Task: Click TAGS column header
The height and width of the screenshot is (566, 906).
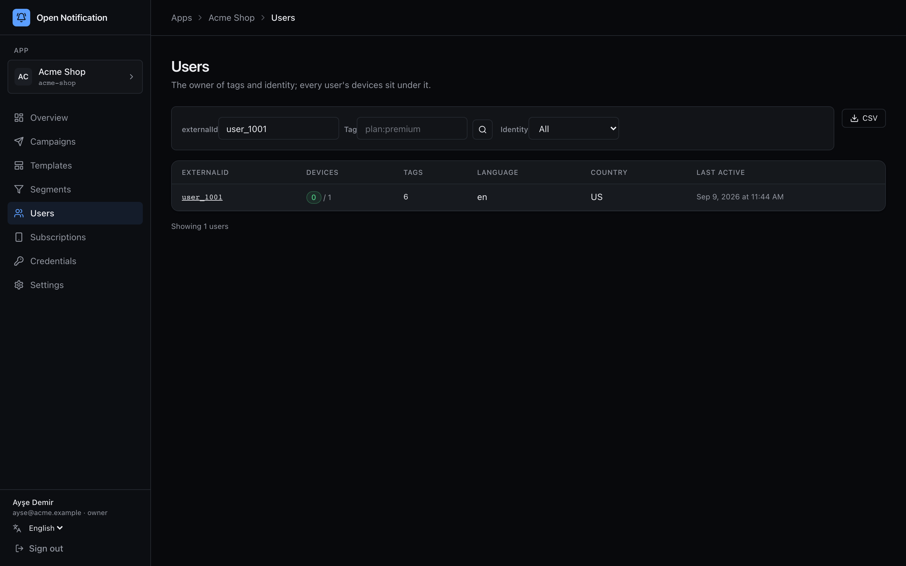Action: (413, 173)
